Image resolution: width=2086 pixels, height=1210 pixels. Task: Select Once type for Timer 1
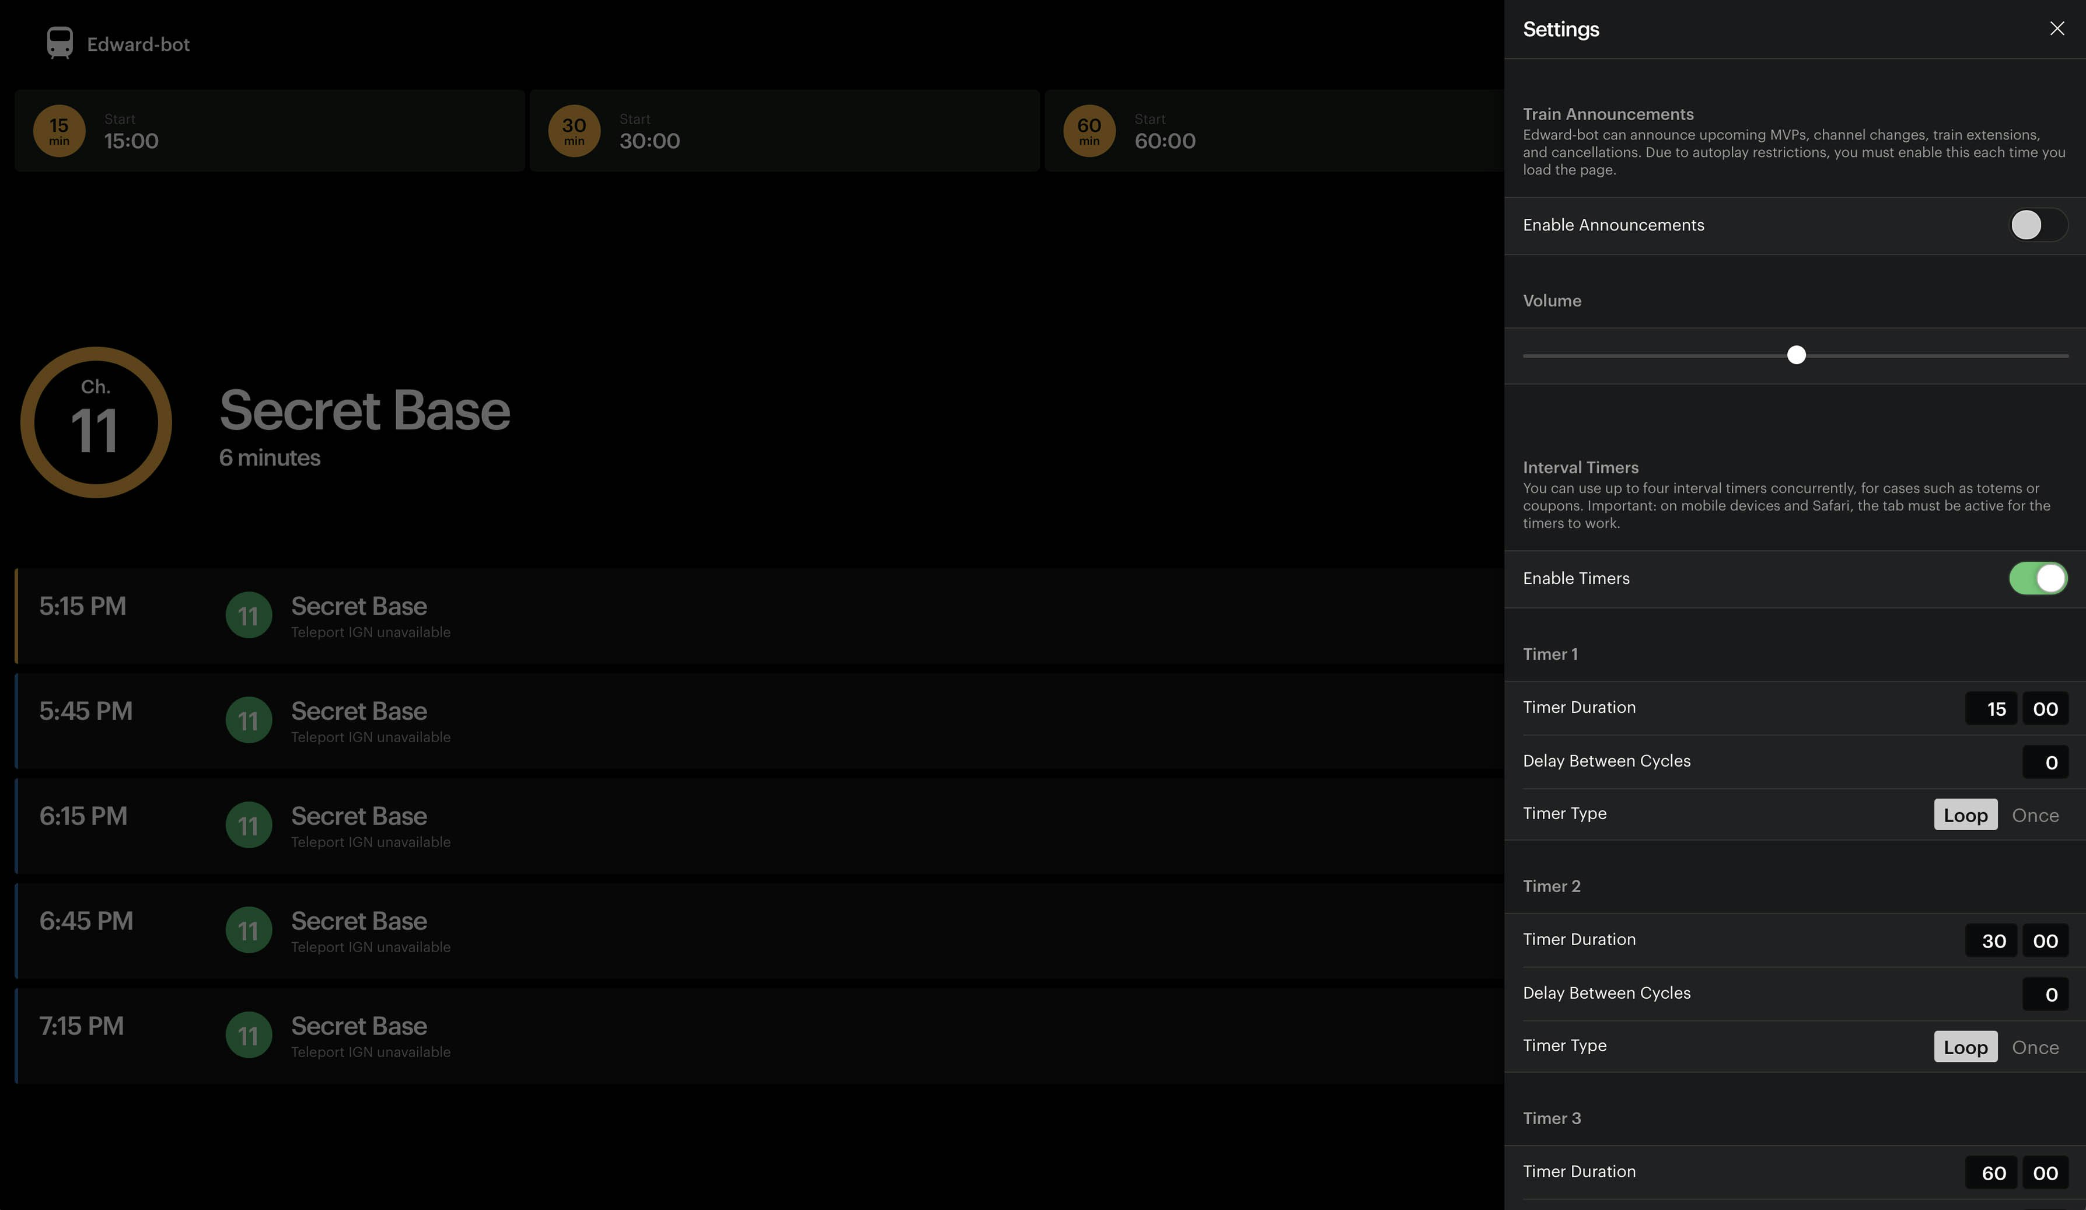(x=2035, y=814)
